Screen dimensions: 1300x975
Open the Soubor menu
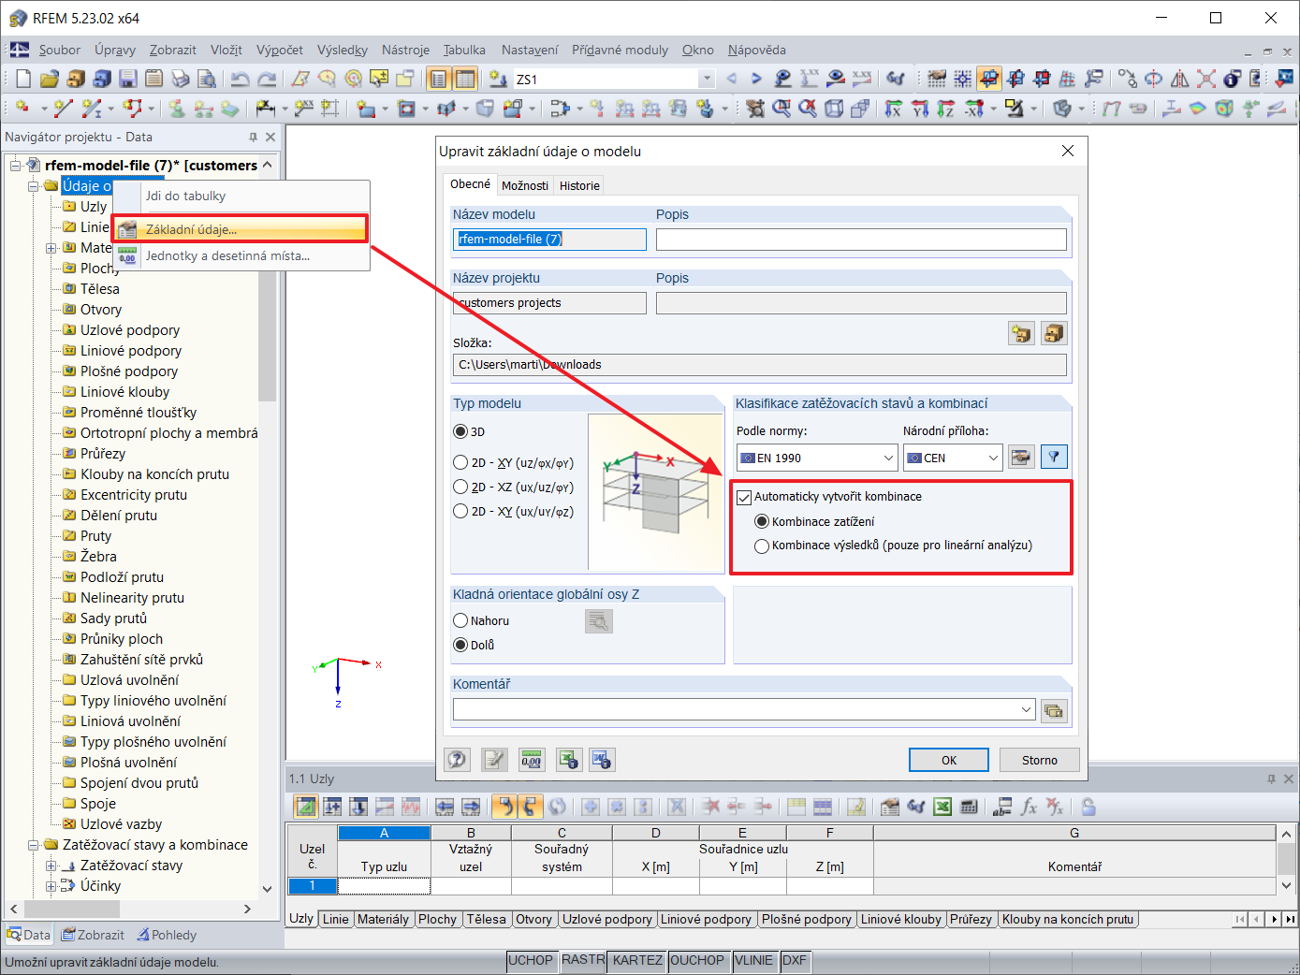coord(59,51)
